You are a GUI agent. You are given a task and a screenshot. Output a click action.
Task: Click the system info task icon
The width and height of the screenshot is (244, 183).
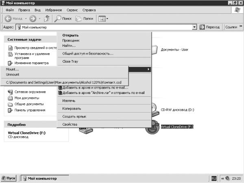(x=10, y=48)
